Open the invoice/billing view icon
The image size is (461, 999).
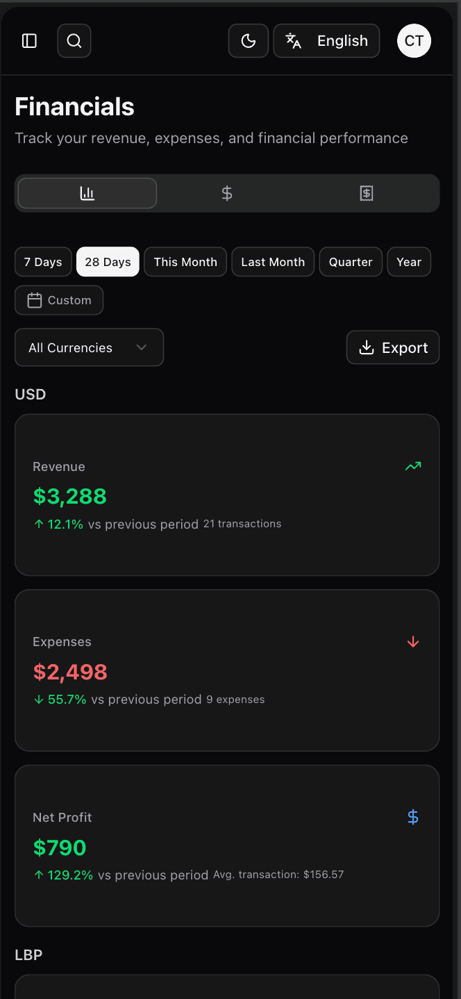366,192
